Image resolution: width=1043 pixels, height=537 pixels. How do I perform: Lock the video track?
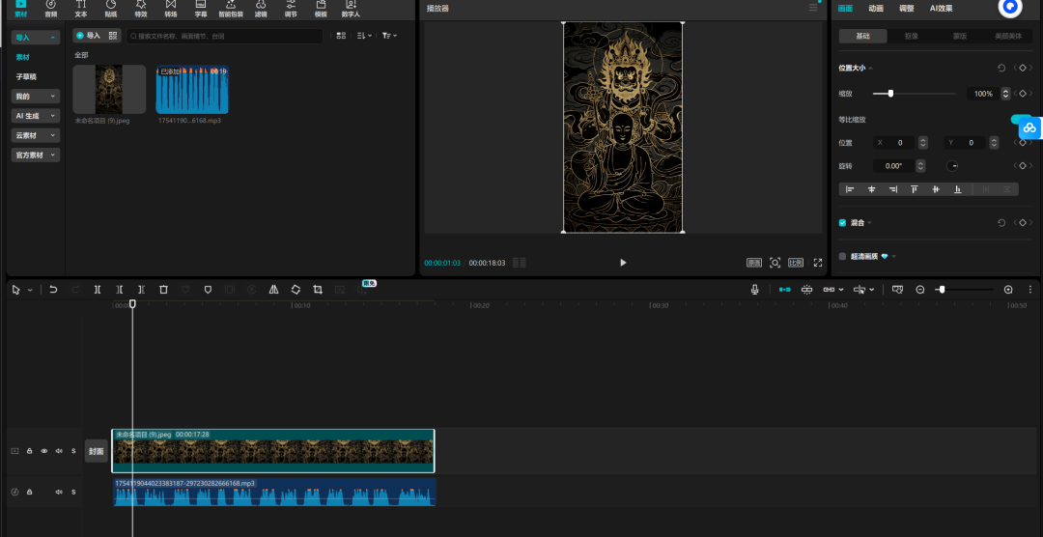(29, 451)
